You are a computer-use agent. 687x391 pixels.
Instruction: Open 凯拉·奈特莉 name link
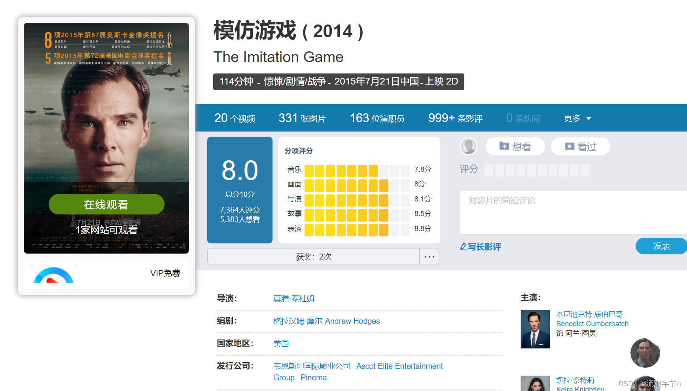pyautogui.click(x=575, y=380)
